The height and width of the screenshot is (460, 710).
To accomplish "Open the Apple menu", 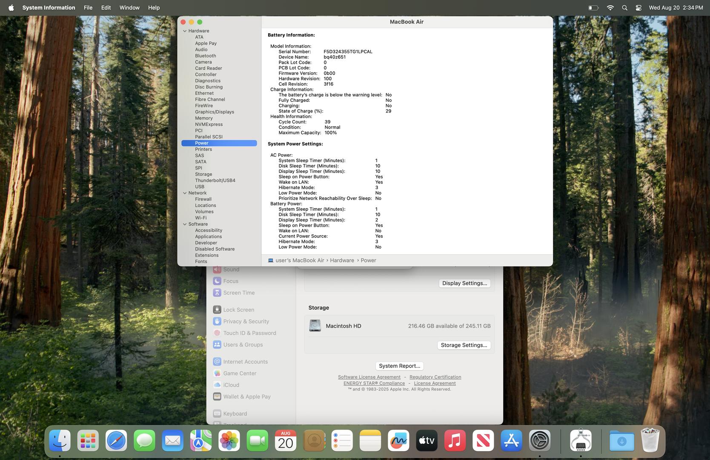I will click(11, 8).
